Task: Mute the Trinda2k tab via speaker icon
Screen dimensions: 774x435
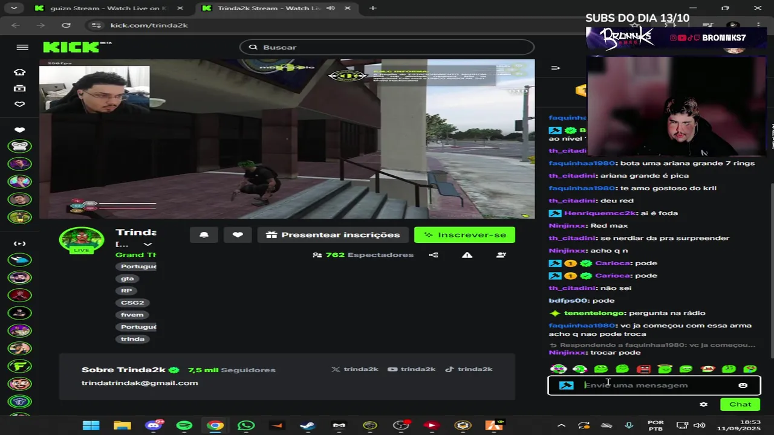Action: 331,8
